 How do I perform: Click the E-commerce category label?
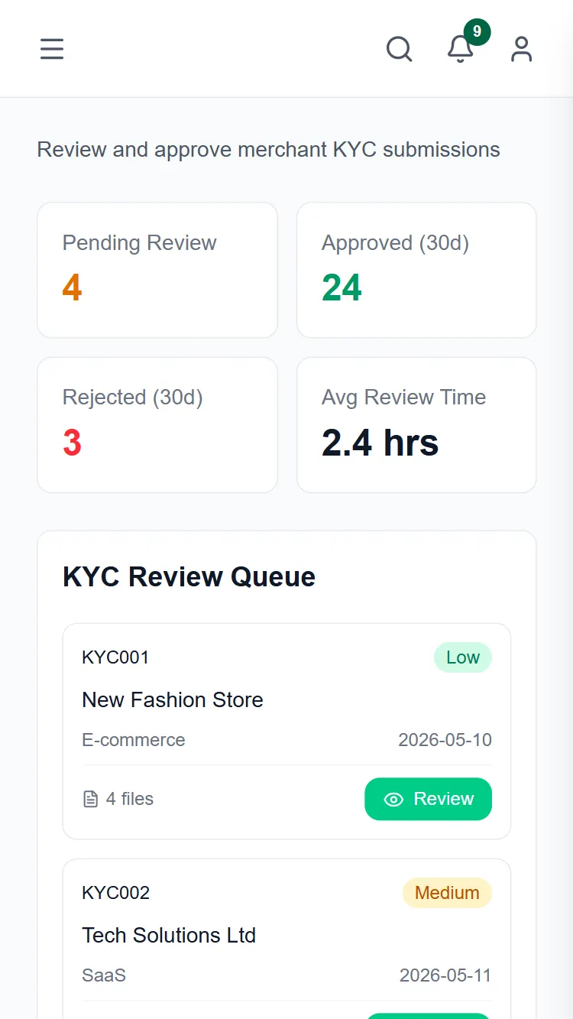coord(134,740)
